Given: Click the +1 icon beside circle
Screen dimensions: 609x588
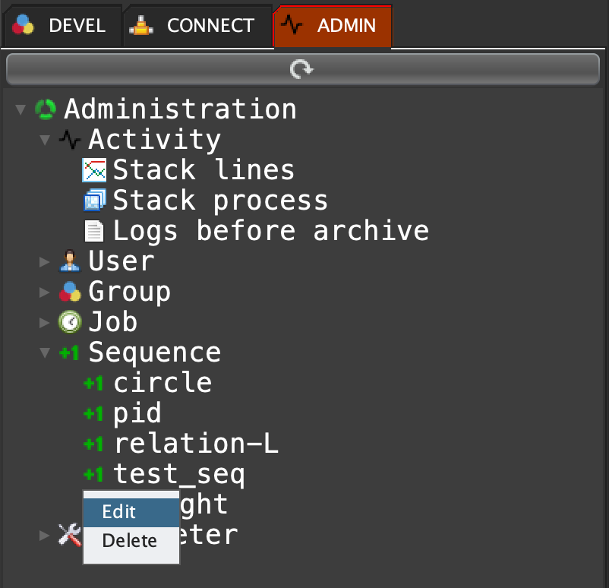Looking at the screenshot, I should click(x=93, y=384).
